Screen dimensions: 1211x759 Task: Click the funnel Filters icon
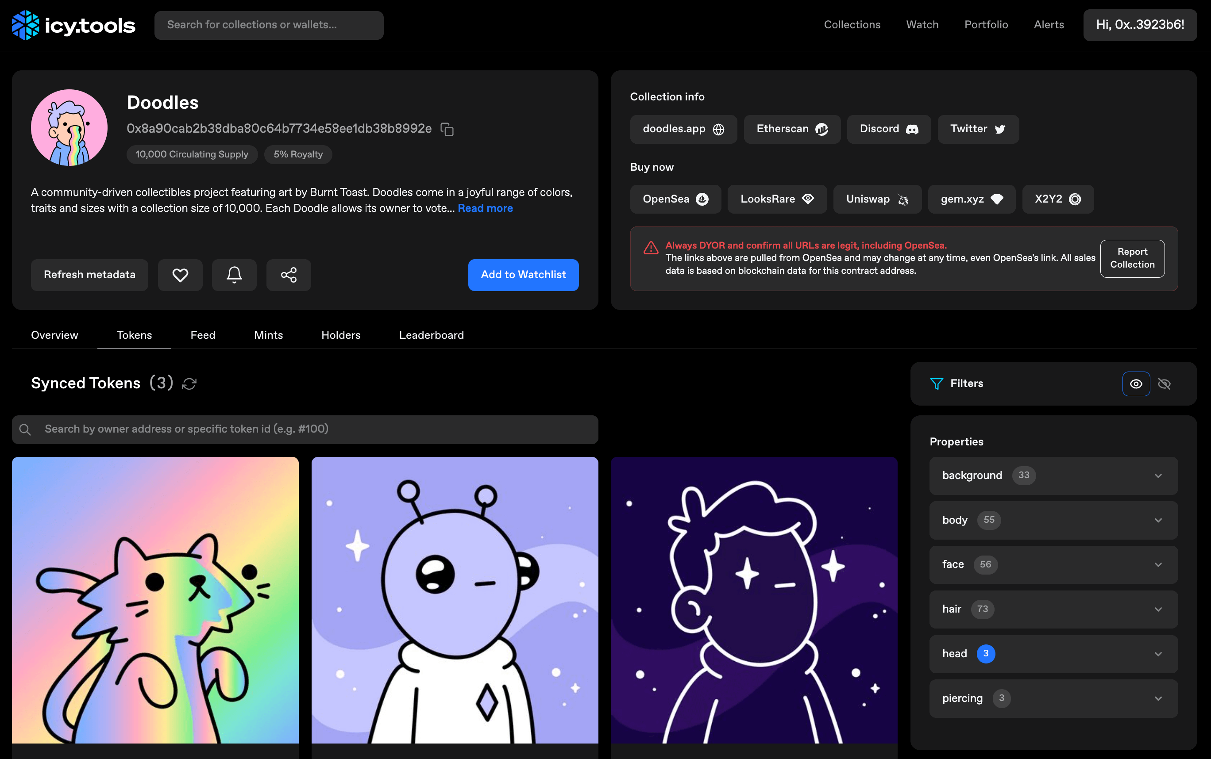937,383
